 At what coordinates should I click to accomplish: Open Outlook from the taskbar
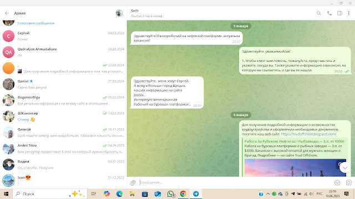158,194
